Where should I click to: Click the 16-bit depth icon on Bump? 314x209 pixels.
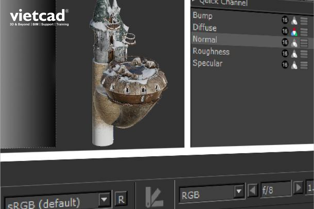(x=285, y=20)
